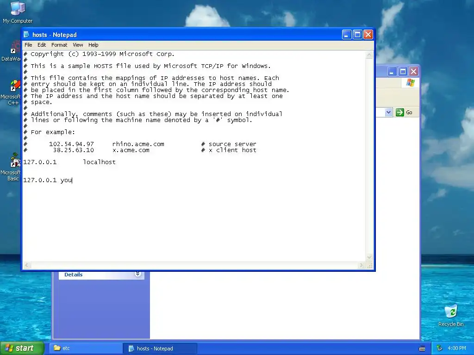Click the Start button
This screenshot has height=355, width=474.
[x=22, y=348]
